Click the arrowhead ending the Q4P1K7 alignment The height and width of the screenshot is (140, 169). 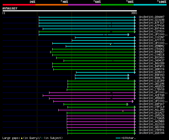point(128,104)
